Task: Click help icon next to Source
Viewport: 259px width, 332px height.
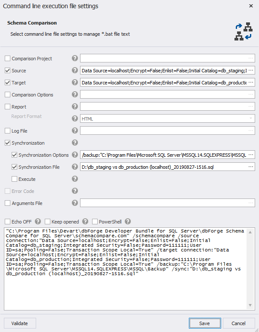Action: point(75,70)
